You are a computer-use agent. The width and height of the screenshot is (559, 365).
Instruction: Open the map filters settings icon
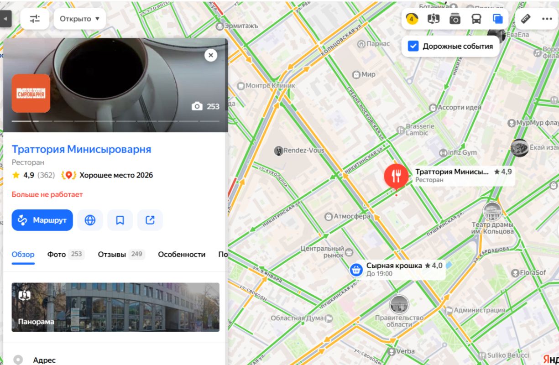tap(35, 19)
